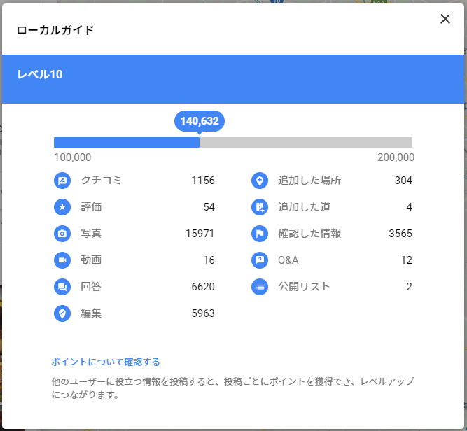Click the 評価 star icon
467x431 pixels.
click(x=62, y=207)
